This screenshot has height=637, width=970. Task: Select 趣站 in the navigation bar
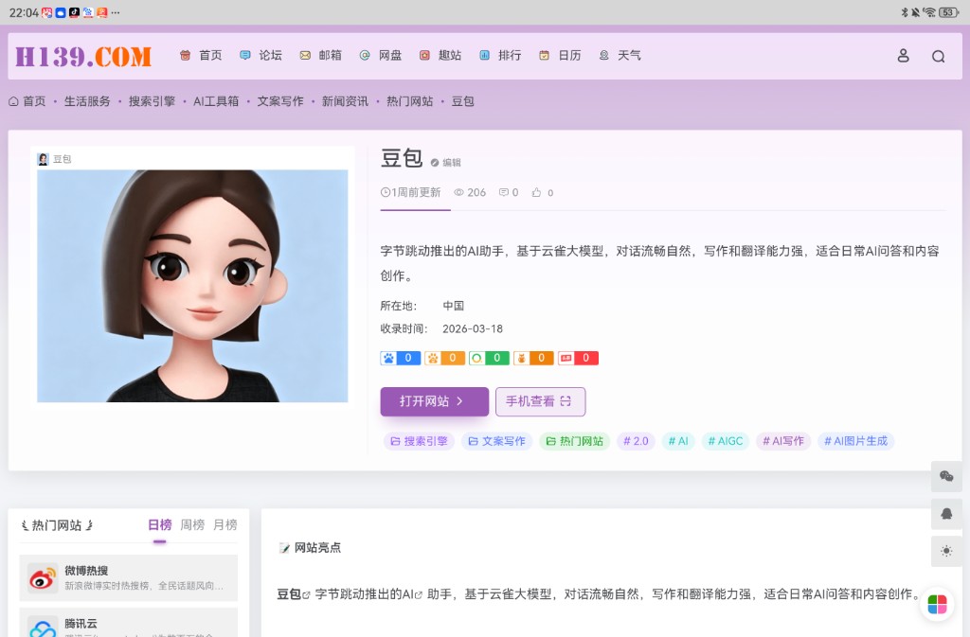[440, 56]
